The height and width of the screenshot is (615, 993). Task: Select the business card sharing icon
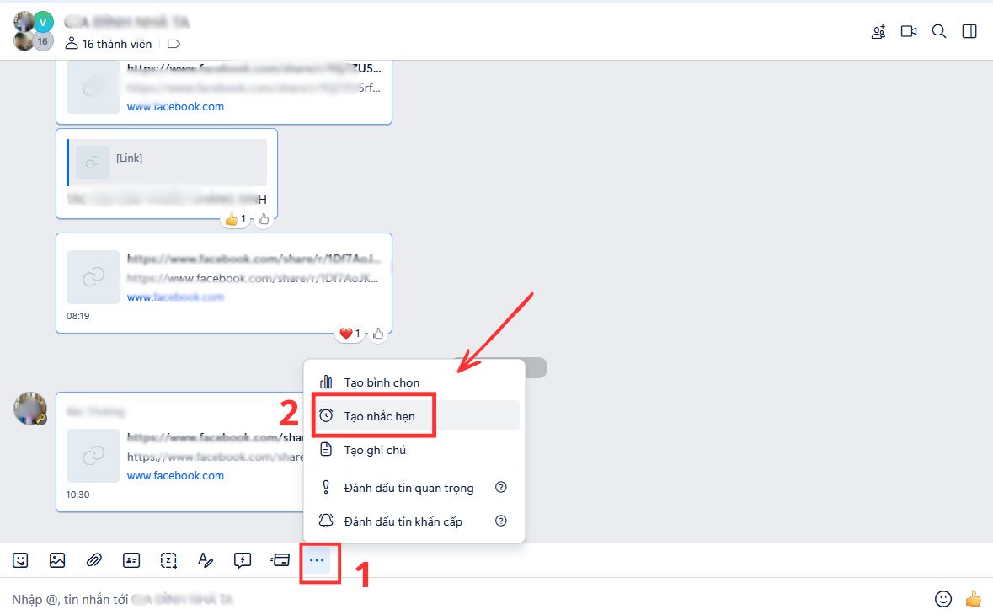(131, 559)
